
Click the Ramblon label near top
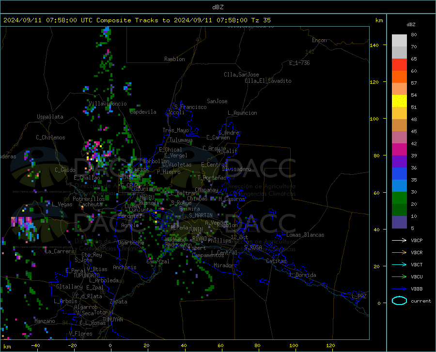coord(174,59)
